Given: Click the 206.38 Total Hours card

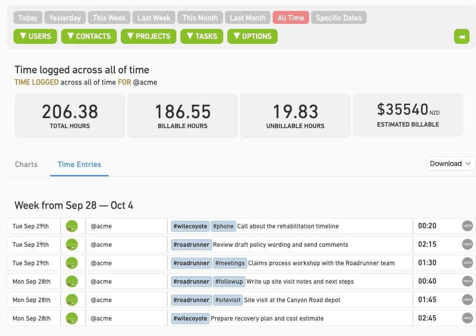Looking at the screenshot, I should [x=70, y=116].
